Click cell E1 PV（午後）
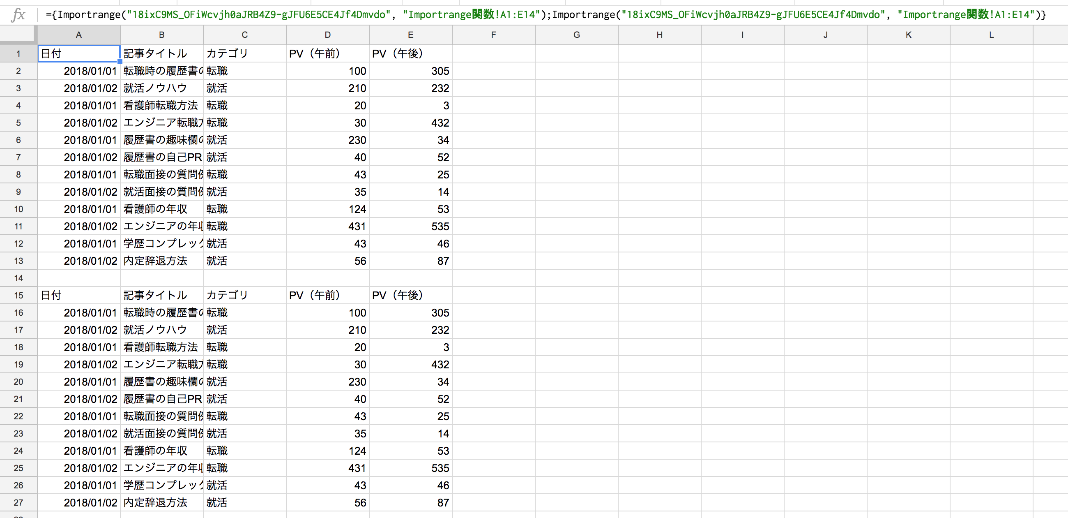Viewport: 1068px width, 518px height. 410,53
